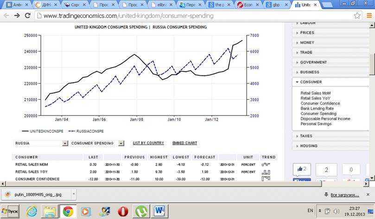Reload the page with refresh icon

click(x=27, y=15)
